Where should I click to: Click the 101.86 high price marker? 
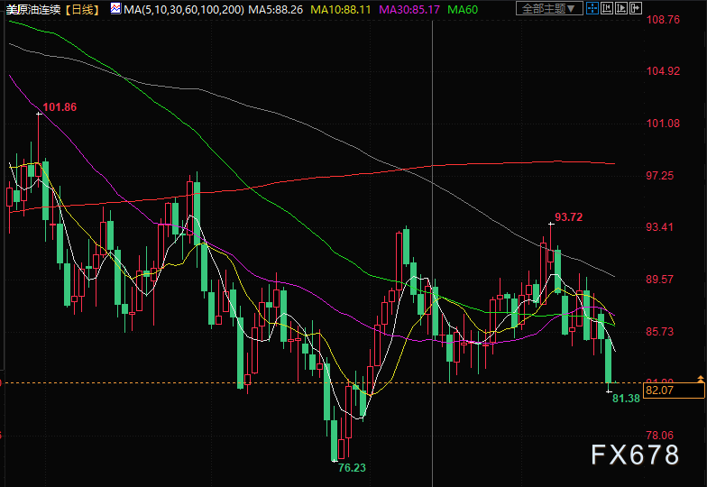(60, 107)
